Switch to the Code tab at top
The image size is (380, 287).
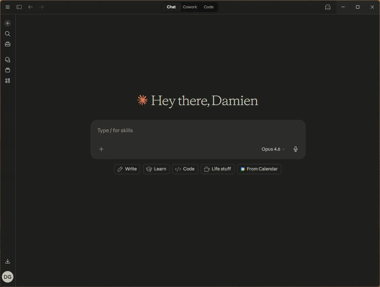[208, 7]
